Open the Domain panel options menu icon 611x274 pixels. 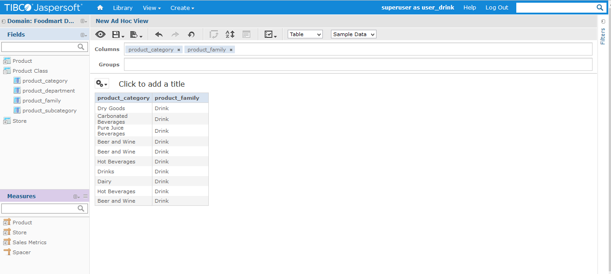tap(83, 21)
